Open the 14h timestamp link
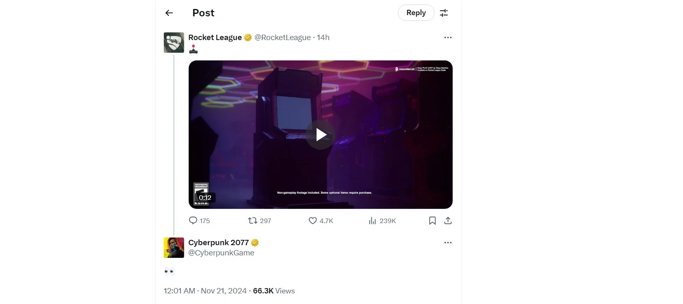Image resolution: width=683 pixels, height=304 pixels. point(323,38)
